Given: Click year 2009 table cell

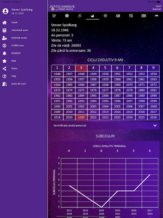Looking at the screenshot, I should pyautogui.click(x=57, y=112).
